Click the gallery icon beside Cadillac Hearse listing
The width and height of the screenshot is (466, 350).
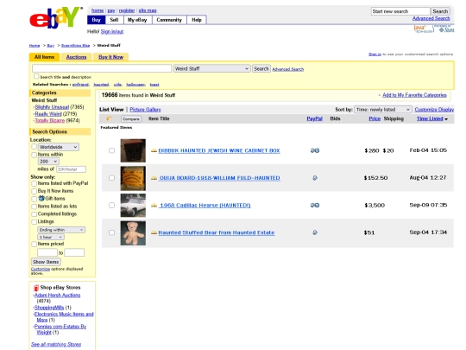point(154,206)
